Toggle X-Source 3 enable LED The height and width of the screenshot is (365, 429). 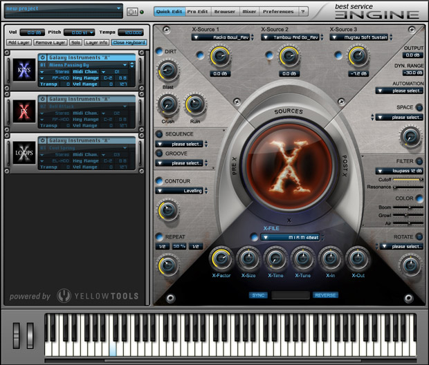(x=338, y=55)
